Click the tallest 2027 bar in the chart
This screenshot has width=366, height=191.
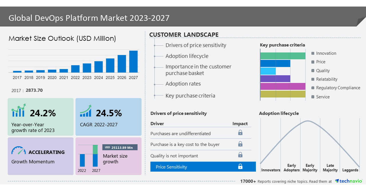tap(133, 62)
